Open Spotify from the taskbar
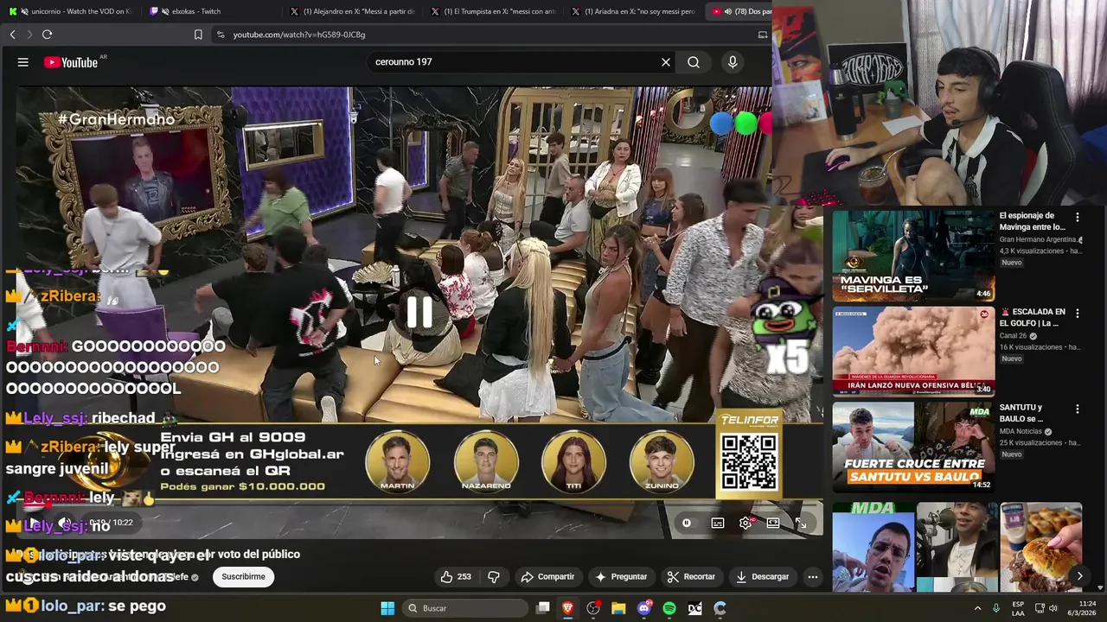 669,608
